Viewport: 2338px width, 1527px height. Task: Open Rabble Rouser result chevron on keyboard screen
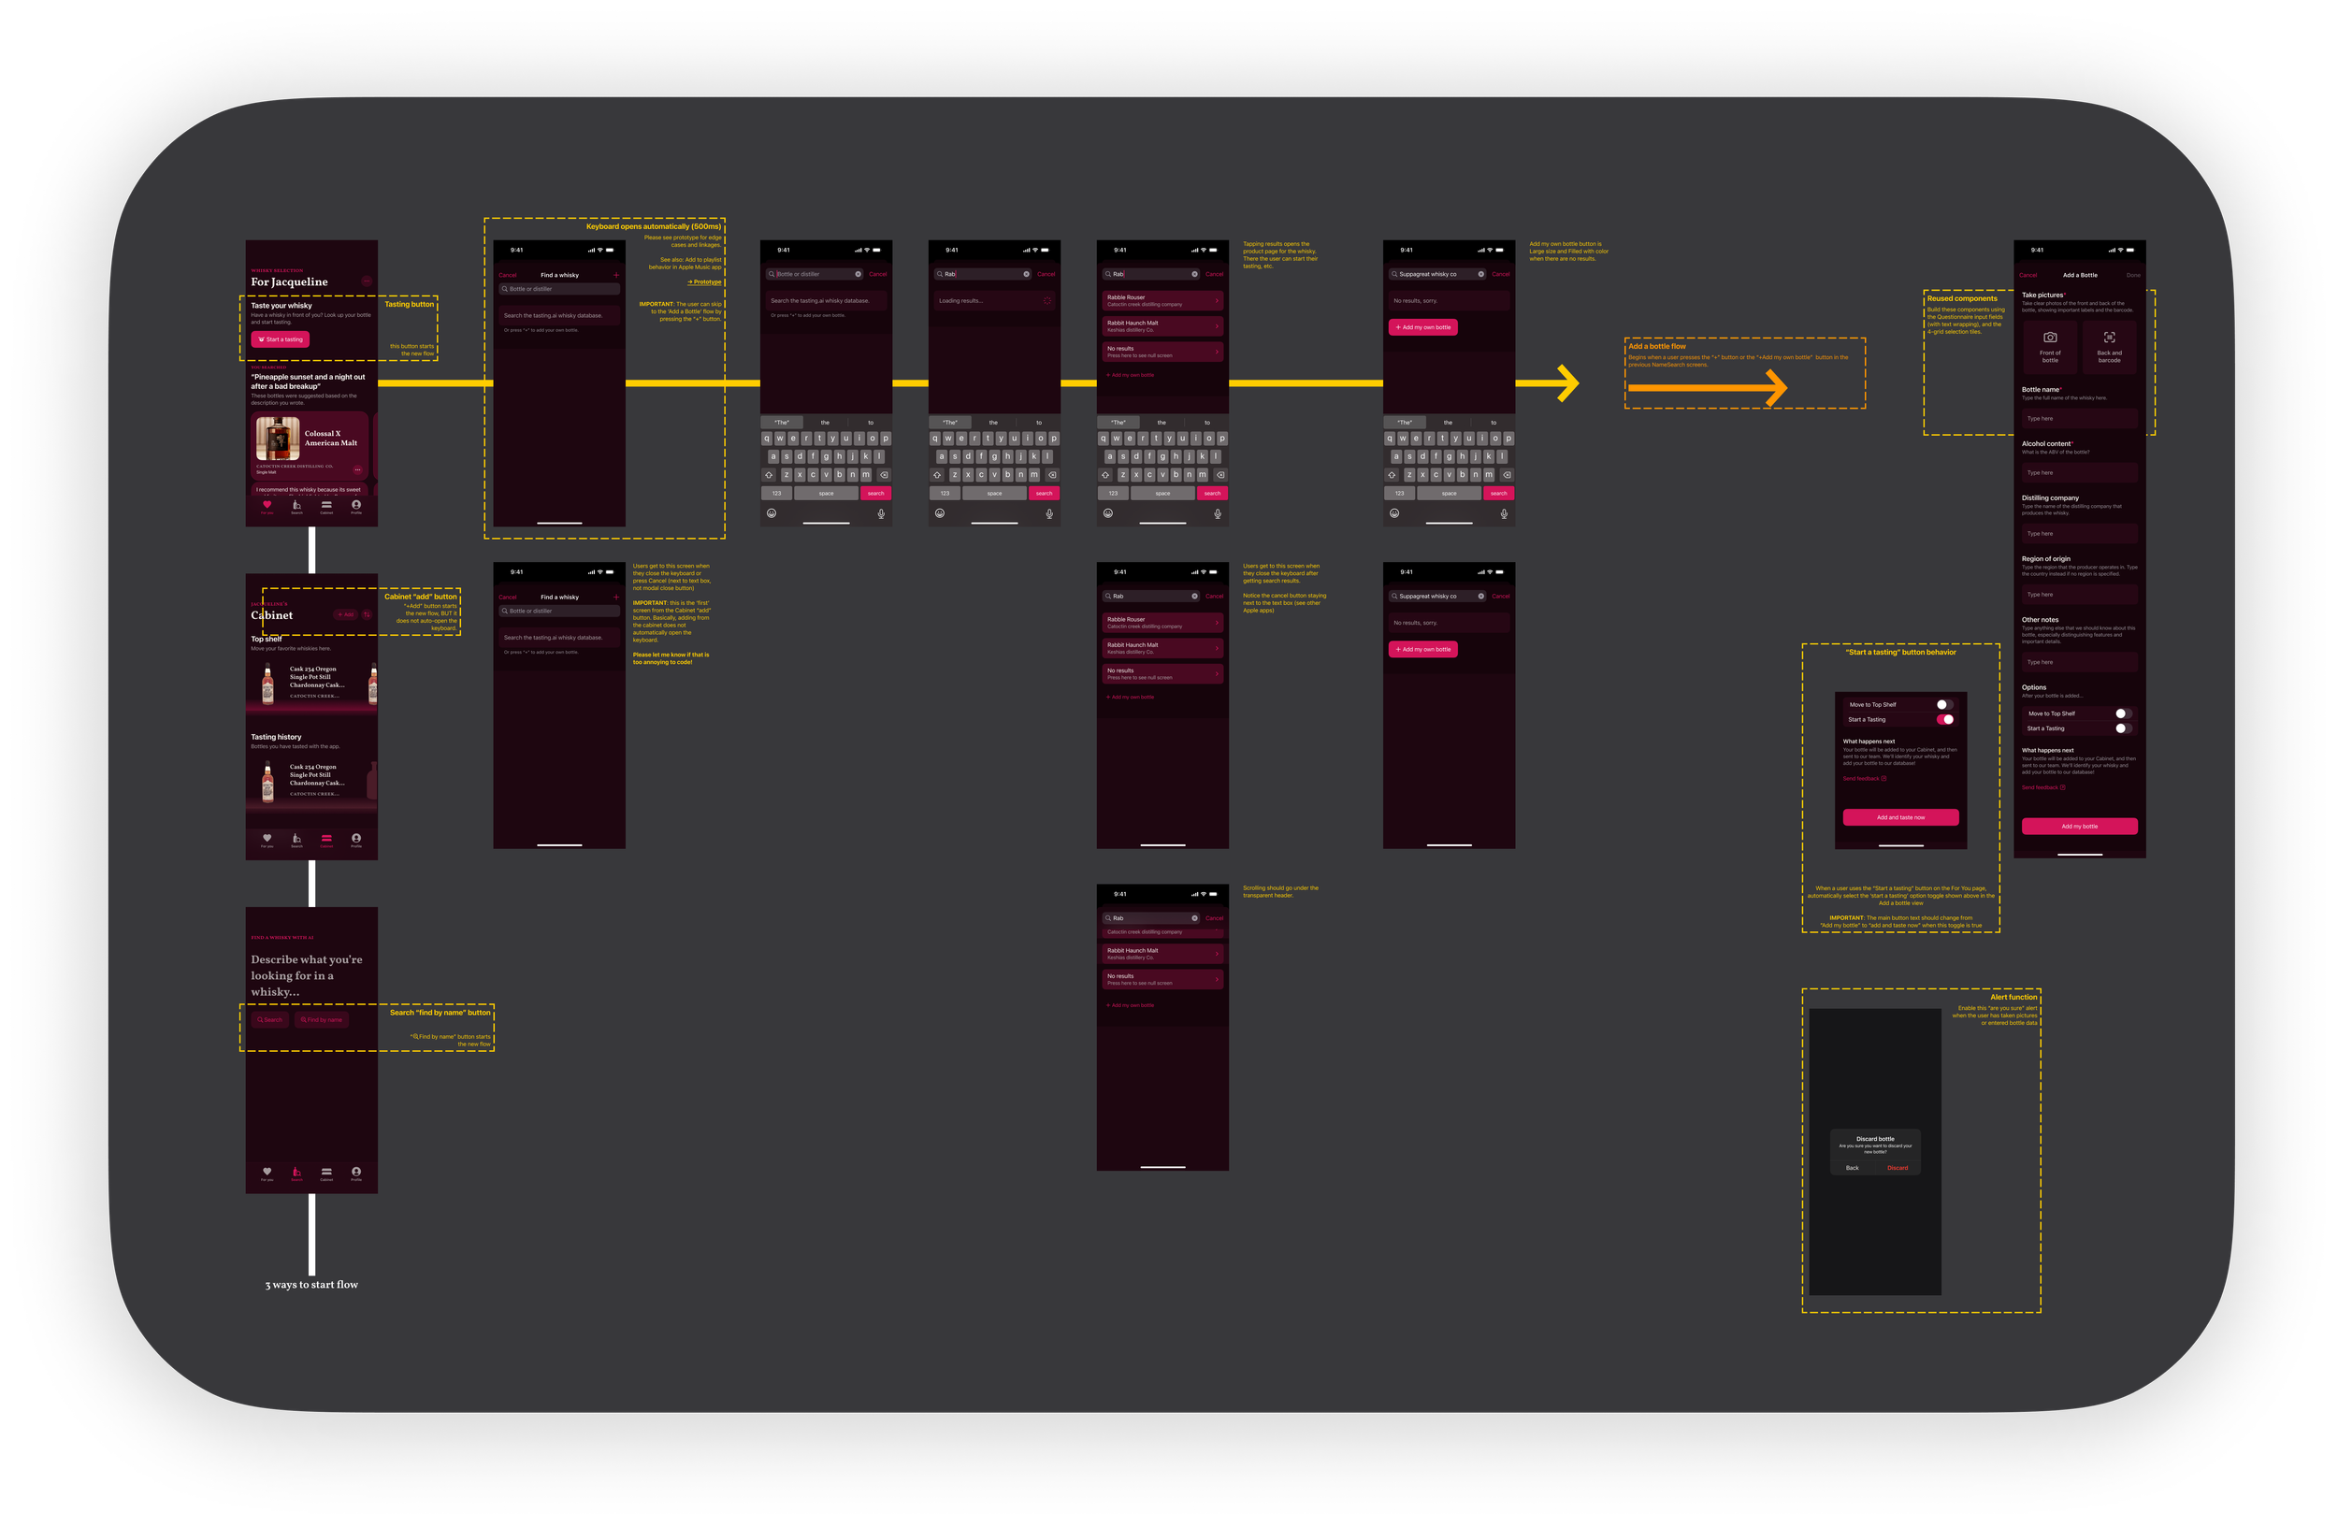pos(1217,300)
